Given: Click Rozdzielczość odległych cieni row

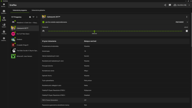Looking at the screenshot, I should click(x=115, y=85).
